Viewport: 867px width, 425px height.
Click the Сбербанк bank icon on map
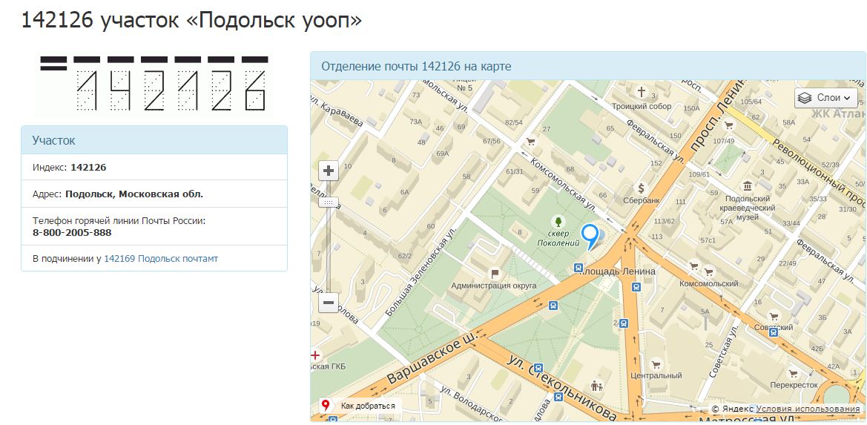point(642,188)
